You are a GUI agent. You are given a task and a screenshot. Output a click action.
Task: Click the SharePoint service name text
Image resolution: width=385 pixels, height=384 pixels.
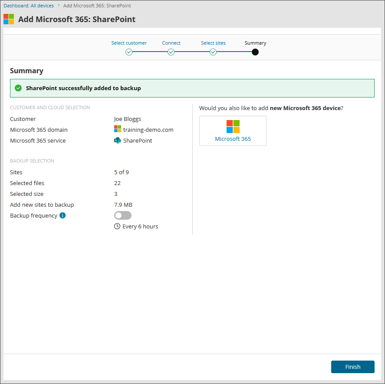tap(138, 140)
